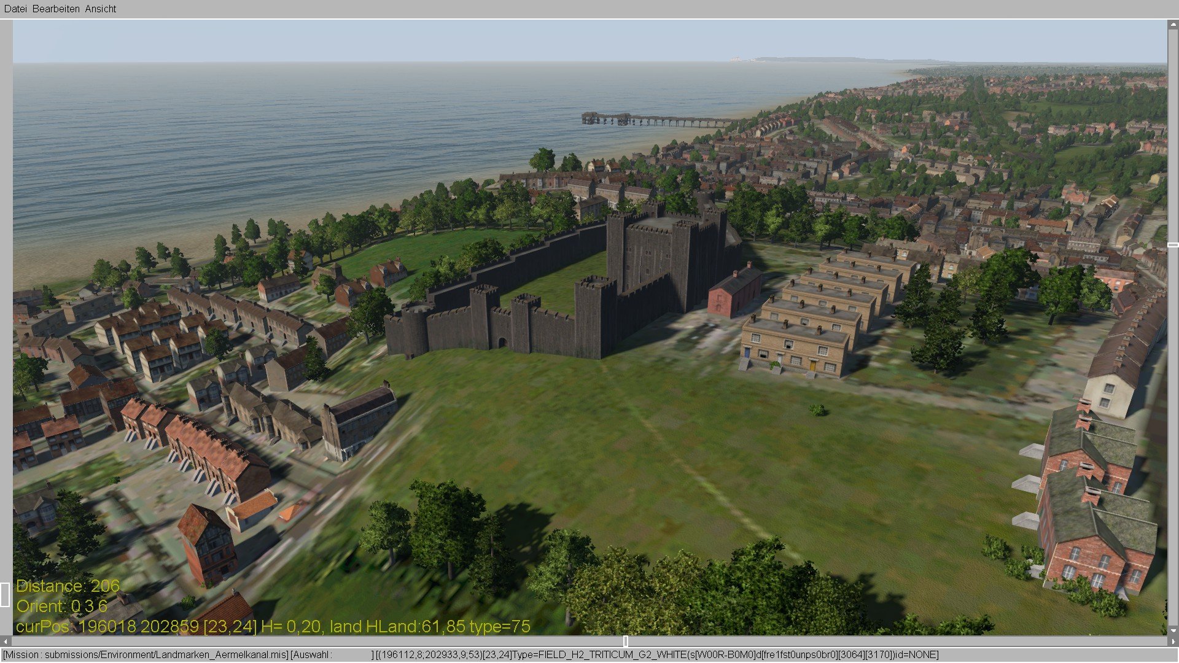The width and height of the screenshot is (1179, 663).
Task: Click the vertical scrollbar thumb
Action: (x=1173, y=245)
